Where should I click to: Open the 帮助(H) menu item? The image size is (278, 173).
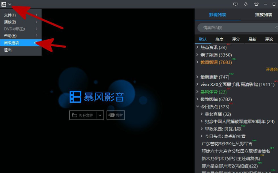point(21,36)
